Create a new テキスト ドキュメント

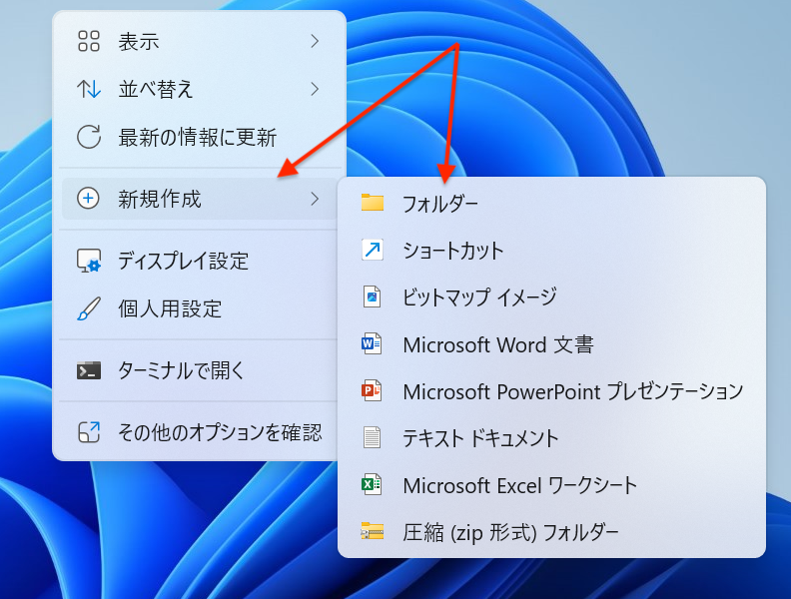(551, 438)
